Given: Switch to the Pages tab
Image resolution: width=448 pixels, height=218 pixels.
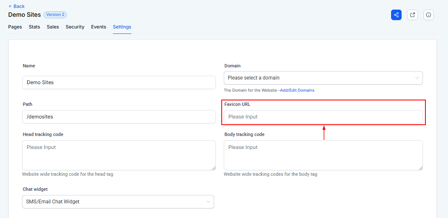Looking at the screenshot, I should (15, 27).
